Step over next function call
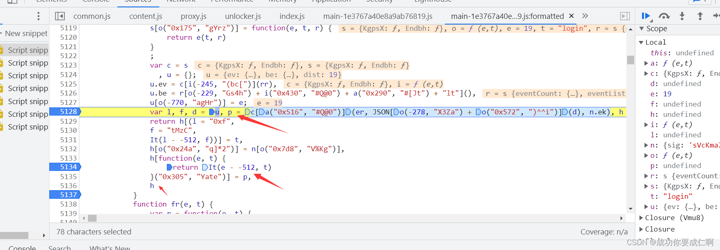The width and height of the screenshot is (720, 250). pyautogui.click(x=664, y=16)
